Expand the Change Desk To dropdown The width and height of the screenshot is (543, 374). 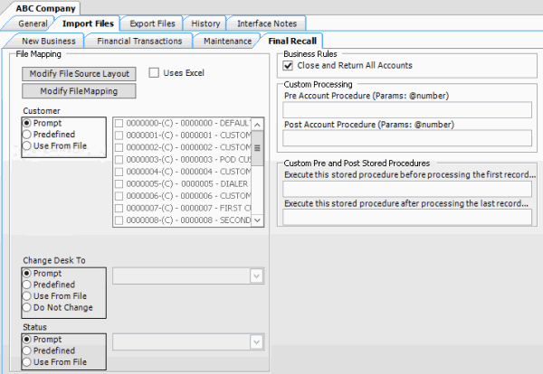257,277
